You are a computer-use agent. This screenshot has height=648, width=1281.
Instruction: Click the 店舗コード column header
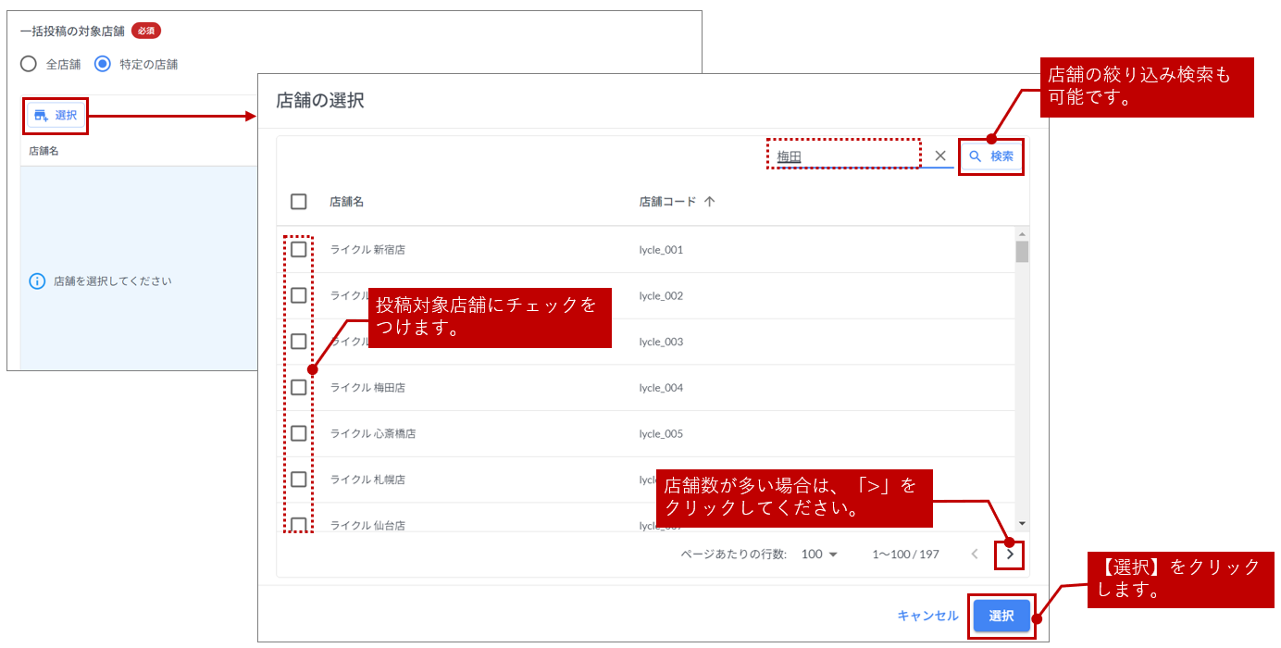coord(667,202)
